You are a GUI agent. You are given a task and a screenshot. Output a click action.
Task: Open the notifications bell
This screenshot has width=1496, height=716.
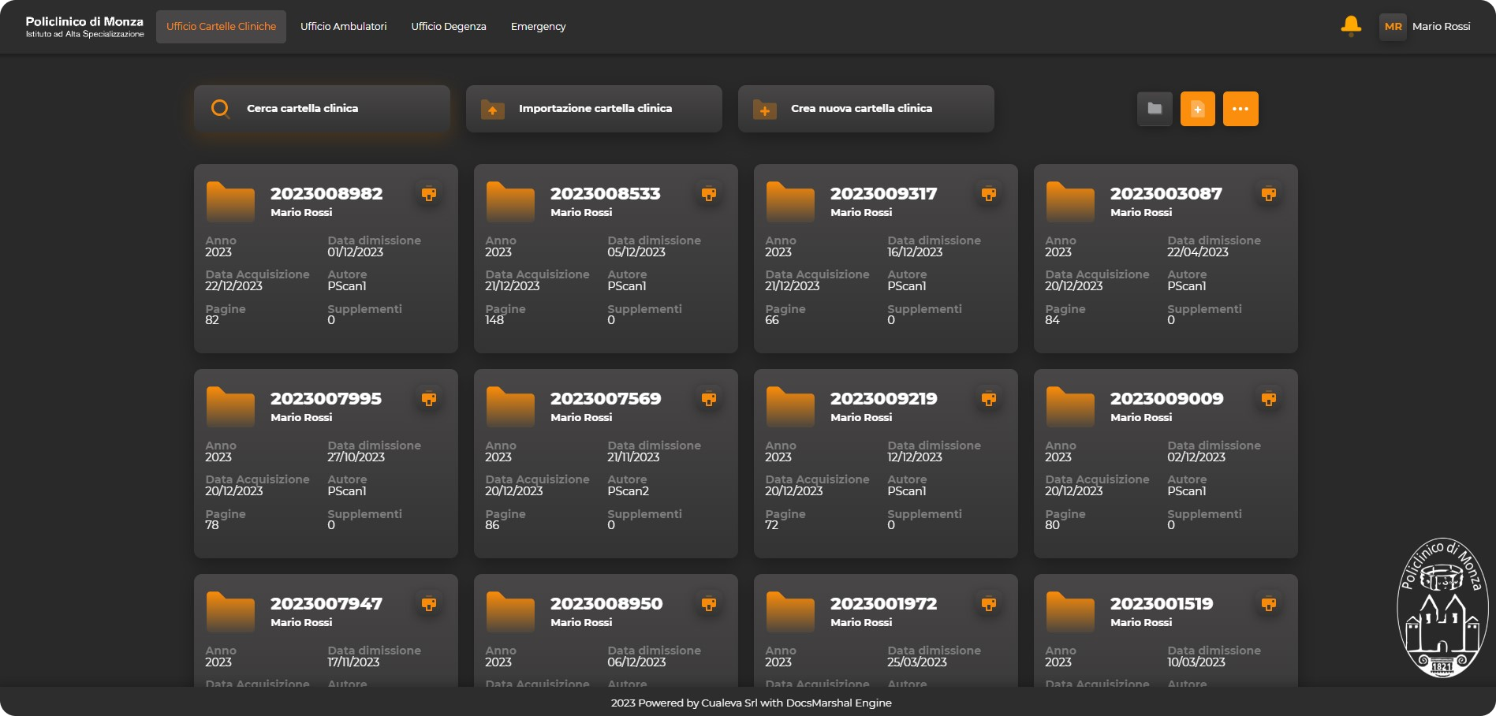pyautogui.click(x=1351, y=26)
